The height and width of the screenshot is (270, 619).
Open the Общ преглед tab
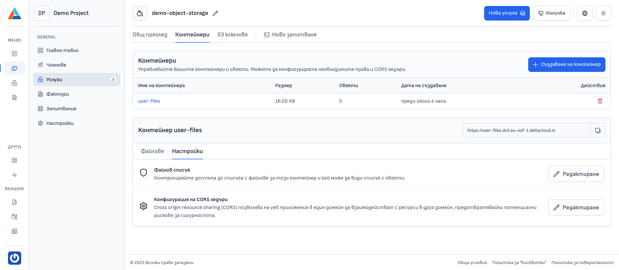click(150, 34)
